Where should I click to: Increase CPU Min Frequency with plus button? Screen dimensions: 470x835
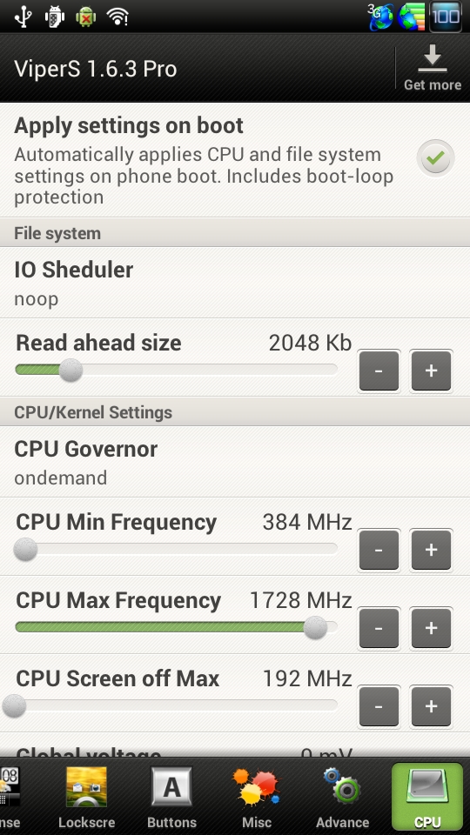pyautogui.click(x=431, y=549)
